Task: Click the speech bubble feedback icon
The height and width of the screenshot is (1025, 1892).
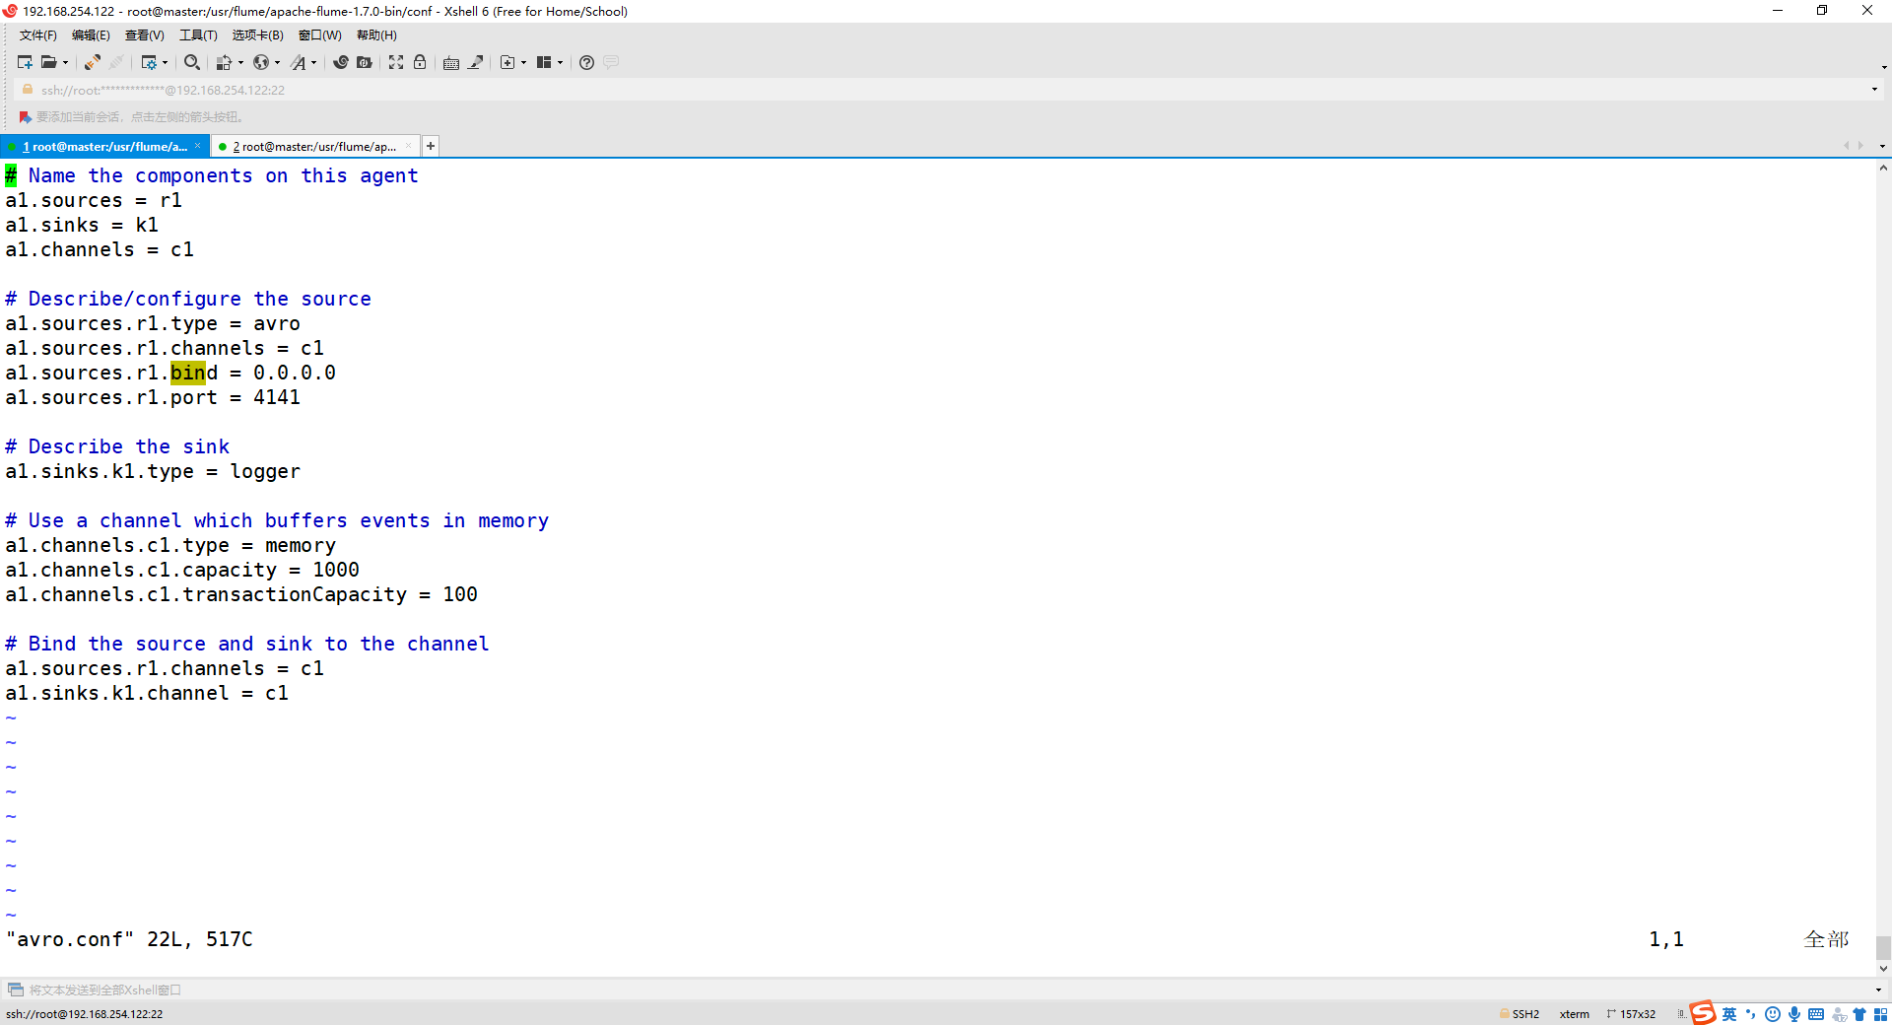Action: pyautogui.click(x=611, y=62)
